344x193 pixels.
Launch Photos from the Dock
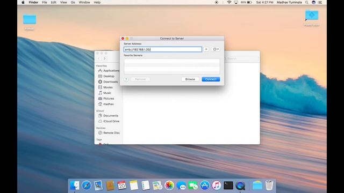click(169, 185)
